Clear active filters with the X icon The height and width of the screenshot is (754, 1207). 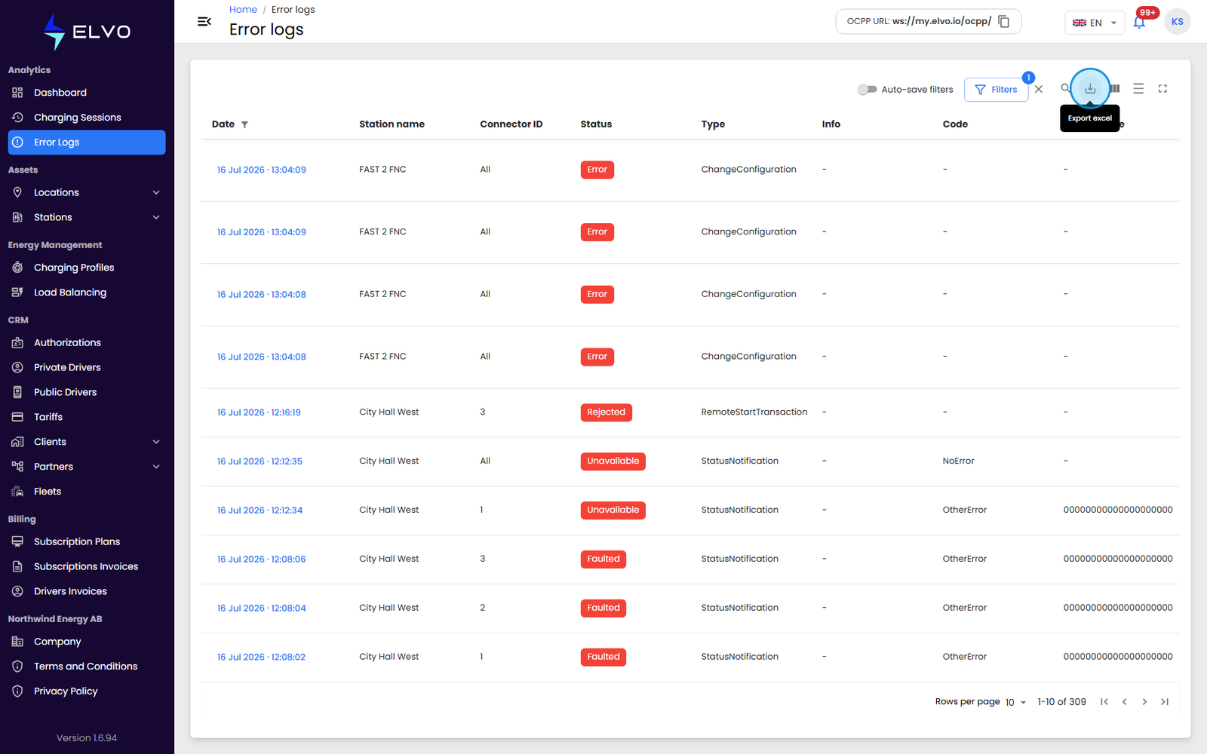tap(1039, 89)
